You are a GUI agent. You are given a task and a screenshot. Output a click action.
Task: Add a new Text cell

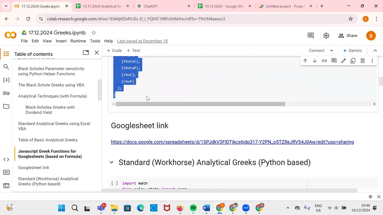(133, 50)
